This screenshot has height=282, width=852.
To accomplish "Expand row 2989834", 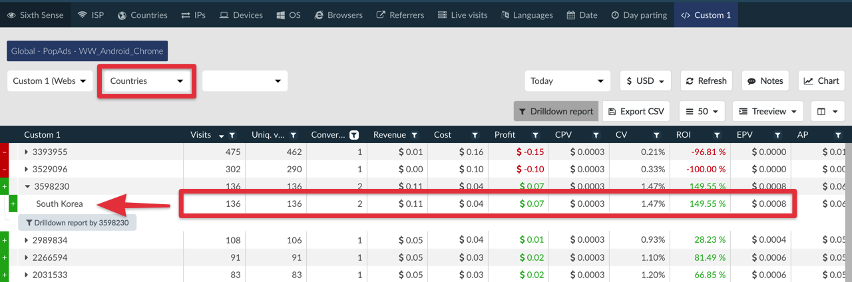I will pos(27,240).
